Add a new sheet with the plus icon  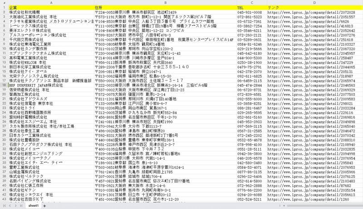(x=44, y=206)
